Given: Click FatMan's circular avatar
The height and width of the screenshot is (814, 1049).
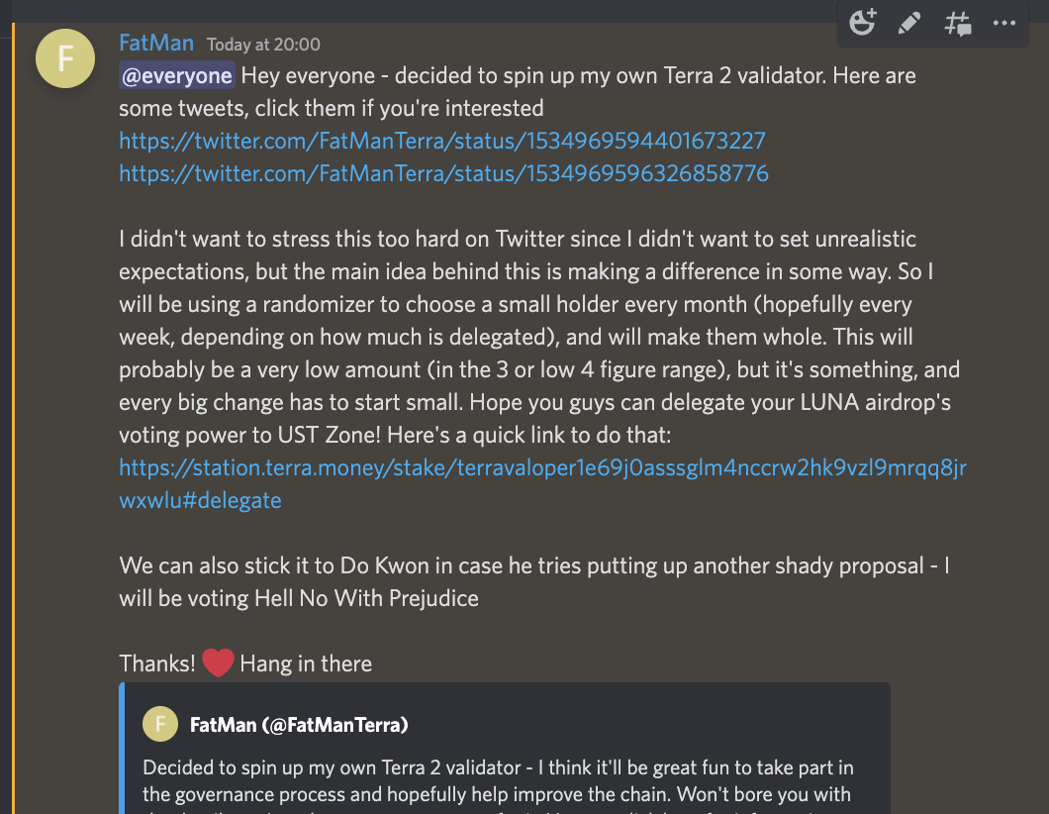Looking at the screenshot, I should (x=64, y=57).
